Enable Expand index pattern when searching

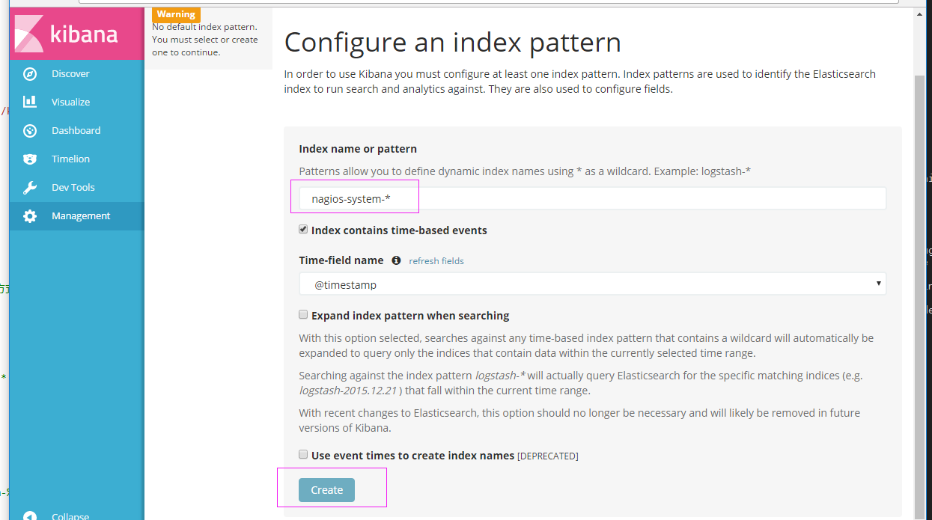303,315
